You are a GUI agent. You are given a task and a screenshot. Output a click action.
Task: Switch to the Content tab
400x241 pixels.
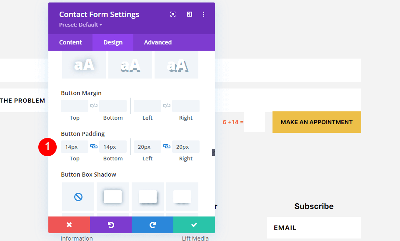coord(70,42)
